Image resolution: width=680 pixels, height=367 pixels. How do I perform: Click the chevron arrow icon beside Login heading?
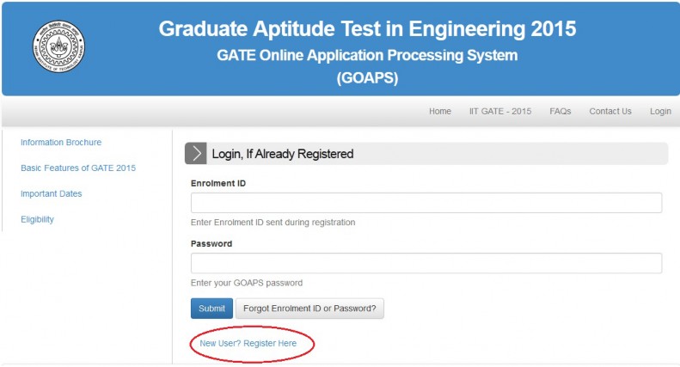(196, 154)
